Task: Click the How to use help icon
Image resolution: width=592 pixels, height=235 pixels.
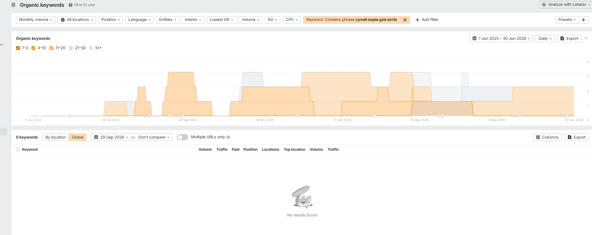Action: (x=70, y=5)
